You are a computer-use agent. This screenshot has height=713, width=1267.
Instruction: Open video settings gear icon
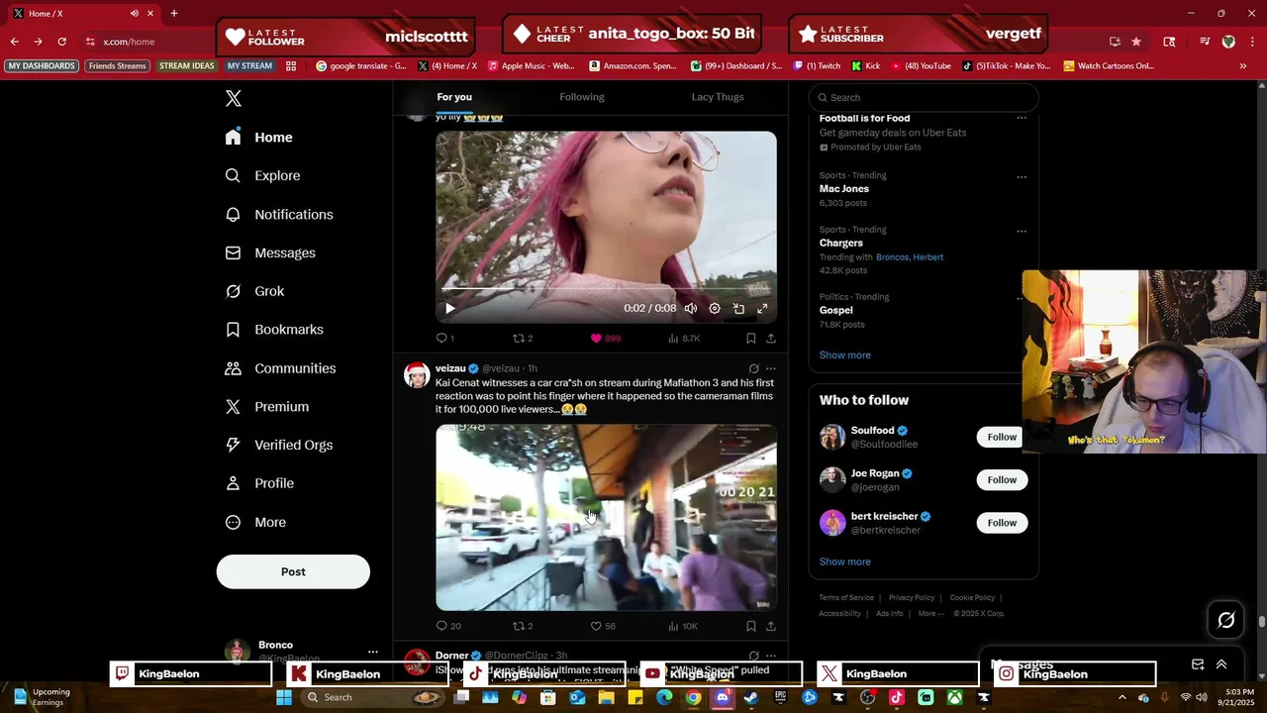pos(715,308)
